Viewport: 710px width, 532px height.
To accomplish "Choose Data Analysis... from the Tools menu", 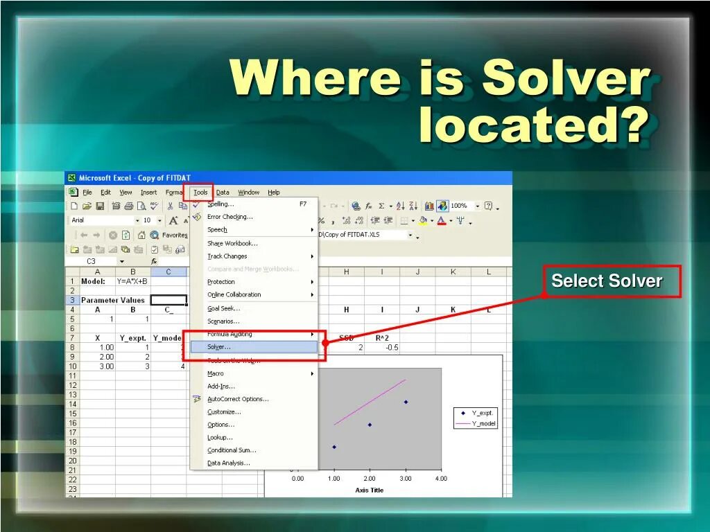I will click(x=254, y=463).
